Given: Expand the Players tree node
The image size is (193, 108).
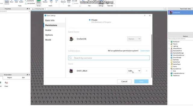Looking at the screenshot, I should coord(169,44).
